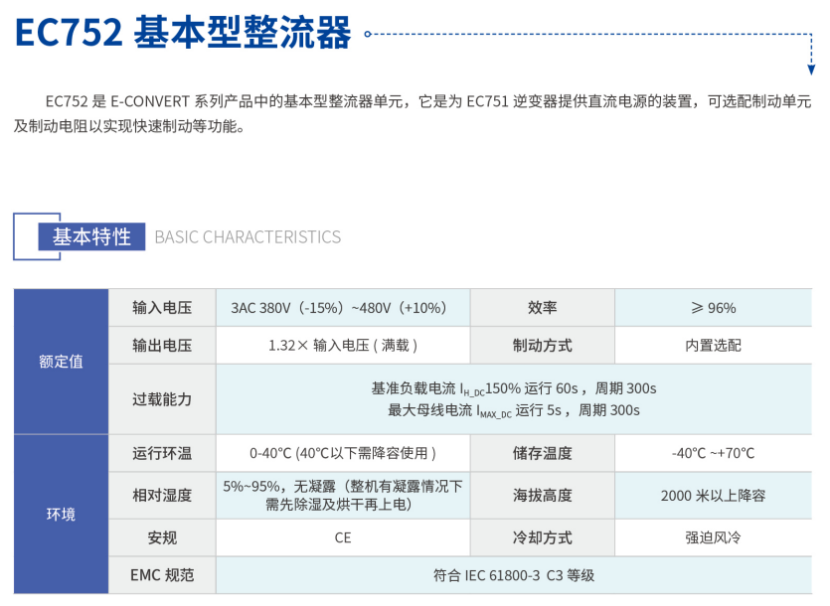Viewport: 830px width, 606px height.
Task: Select the blue 基本特性 section label
Action: [91, 236]
